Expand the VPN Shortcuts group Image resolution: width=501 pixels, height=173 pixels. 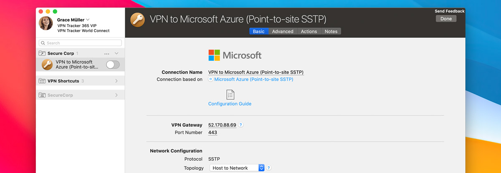click(116, 81)
